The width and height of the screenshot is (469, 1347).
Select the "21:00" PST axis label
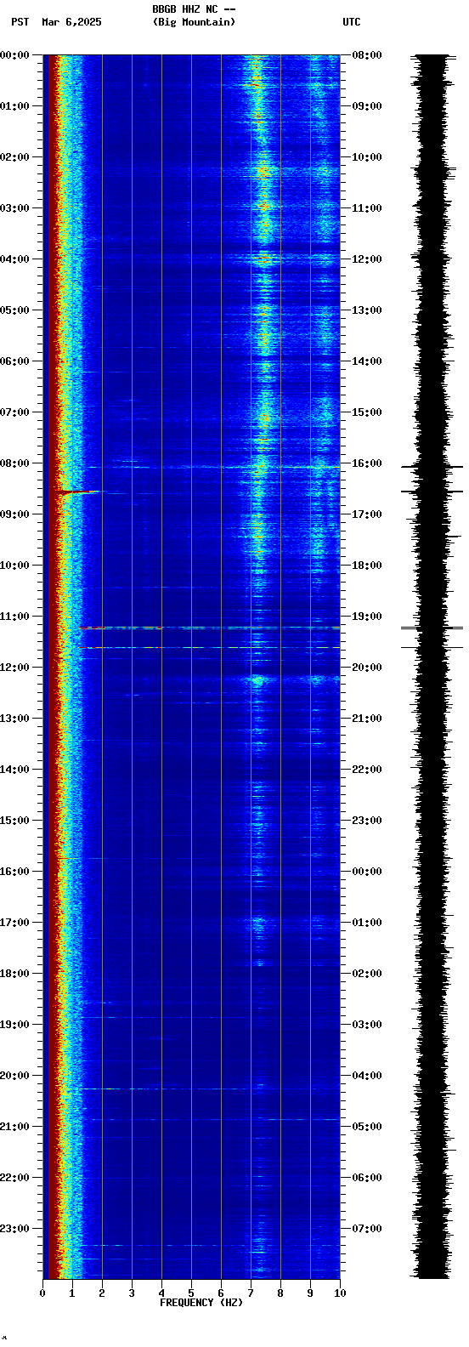(x=14, y=1127)
